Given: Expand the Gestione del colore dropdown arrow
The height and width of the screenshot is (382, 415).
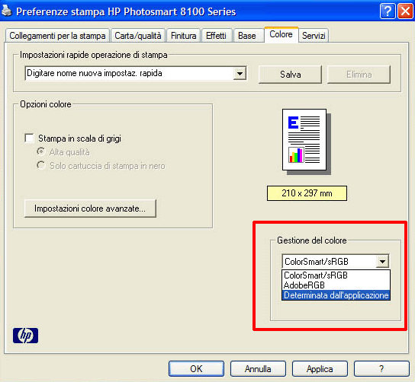Looking at the screenshot, I should pos(382,261).
